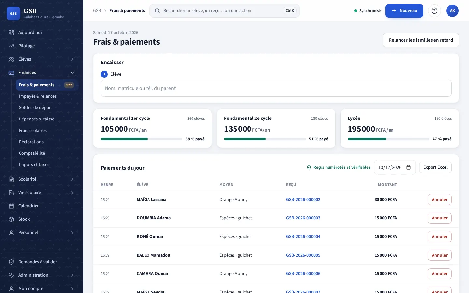Viewport: 469px width, 293px height.
Task: Click the Finances card icon
Action: pyautogui.click(x=11, y=73)
